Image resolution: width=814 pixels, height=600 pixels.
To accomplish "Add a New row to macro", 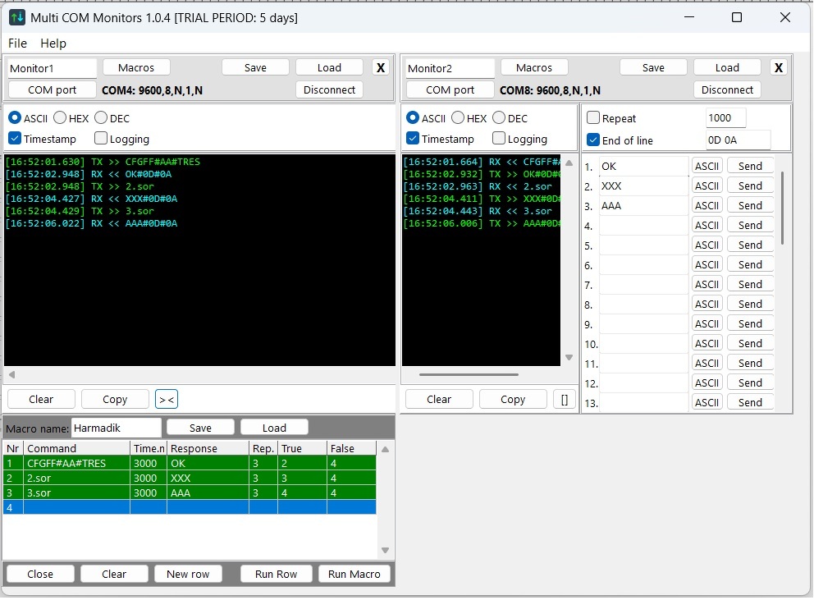I will [x=188, y=574].
